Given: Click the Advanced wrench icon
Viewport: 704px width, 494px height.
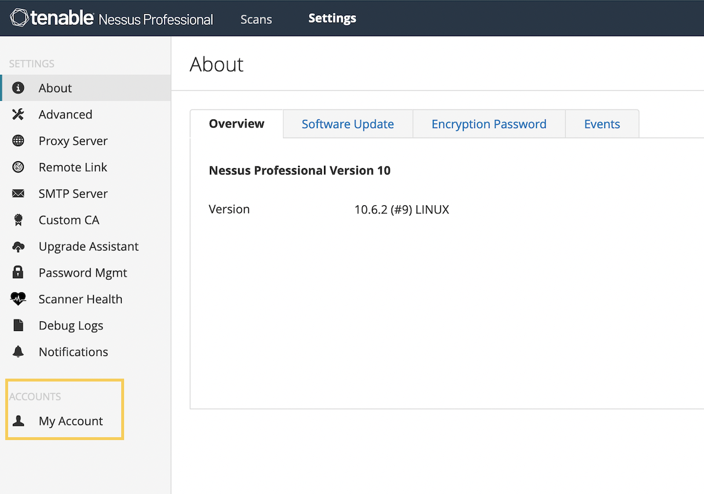Looking at the screenshot, I should (x=18, y=114).
